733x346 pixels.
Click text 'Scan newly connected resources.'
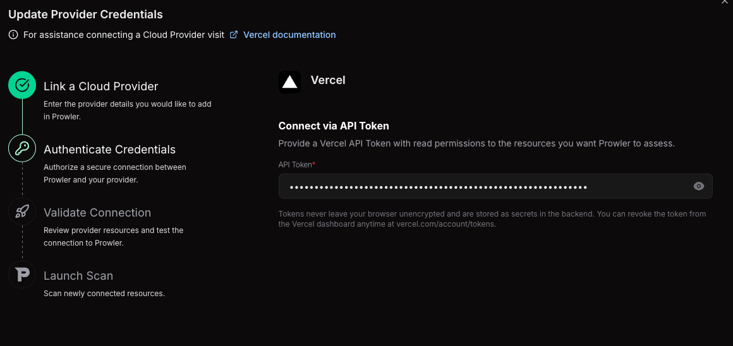104,293
